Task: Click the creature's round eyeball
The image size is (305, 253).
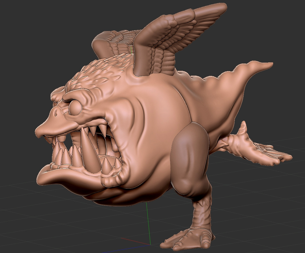Action: (x=75, y=108)
